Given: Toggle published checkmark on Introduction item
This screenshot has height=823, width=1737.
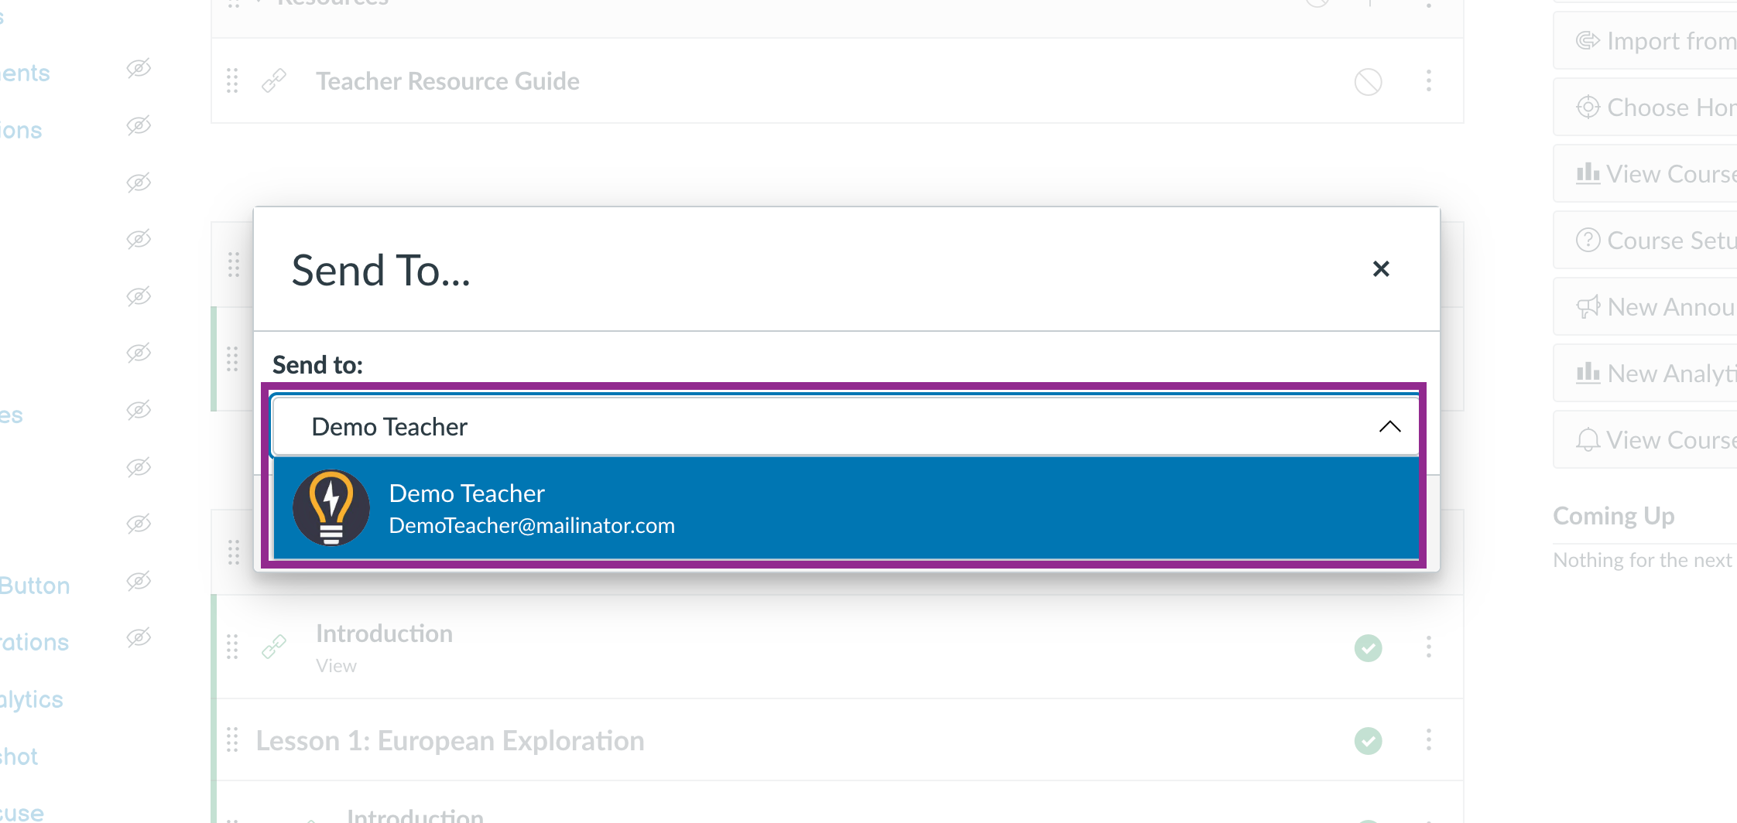Looking at the screenshot, I should (x=1368, y=647).
